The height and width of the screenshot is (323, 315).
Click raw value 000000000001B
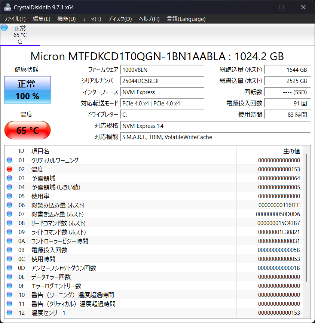pos(279,268)
